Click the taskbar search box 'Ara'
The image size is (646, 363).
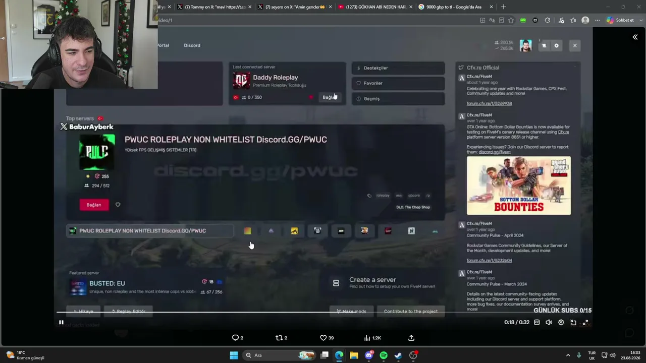280,355
